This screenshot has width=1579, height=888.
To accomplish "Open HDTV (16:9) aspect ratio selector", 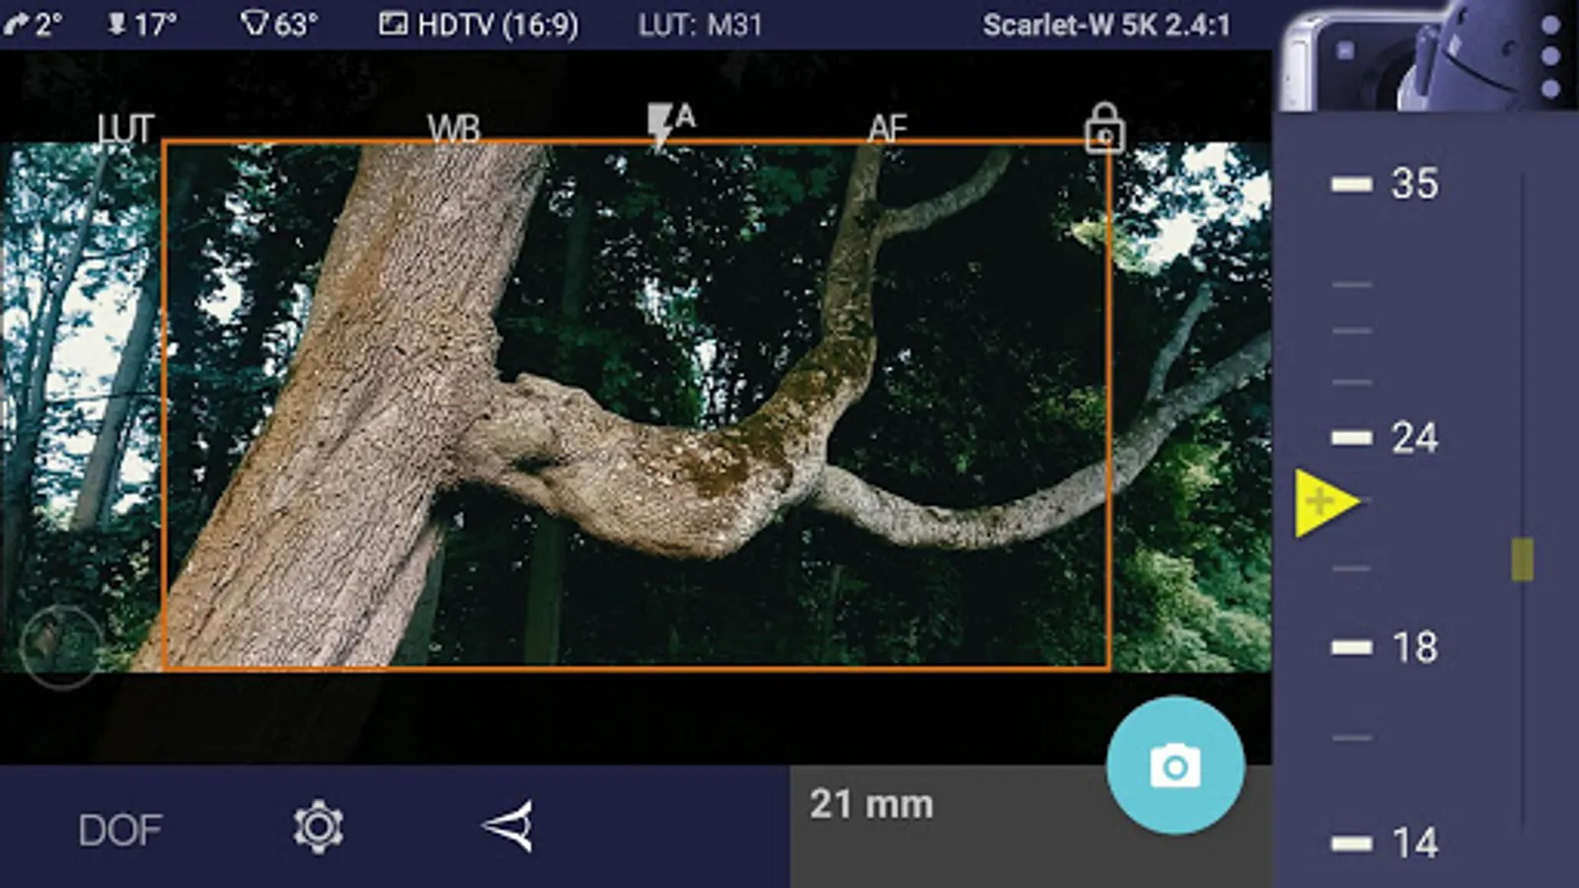I will click(x=479, y=24).
